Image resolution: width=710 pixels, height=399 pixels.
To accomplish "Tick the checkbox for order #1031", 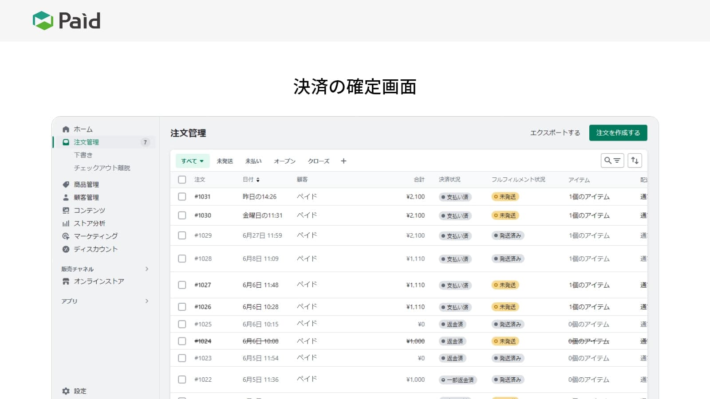I will click(x=182, y=196).
